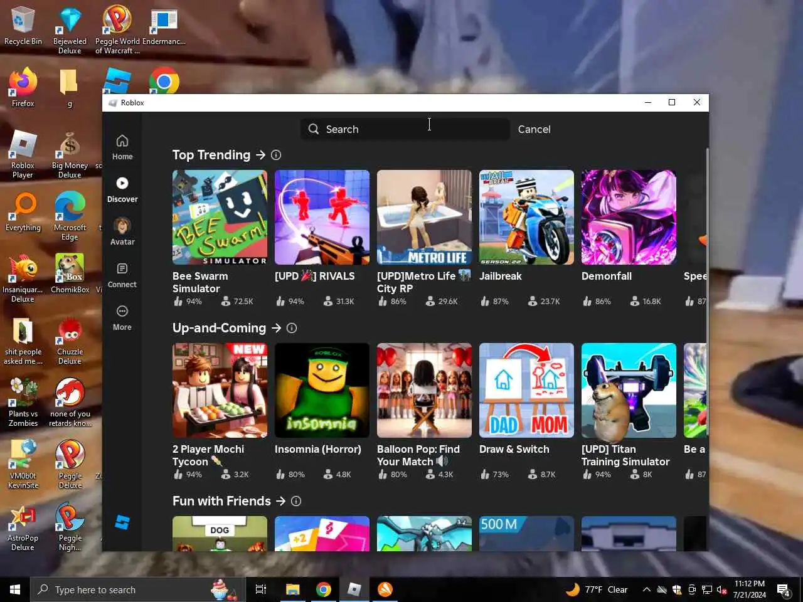Open Draw & Switch game thumbnail
This screenshot has width=803, height=602.
(x=526, y=390)
